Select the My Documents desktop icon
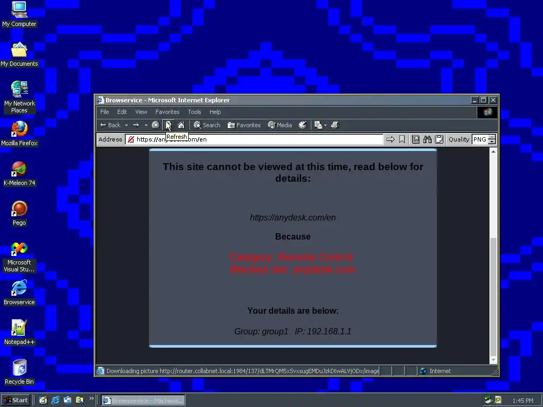This screenshot has height=407, width=543. pyautogui.click(x=19, y=55)
